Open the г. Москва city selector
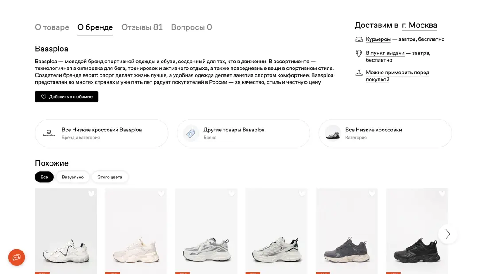Image resolution: width=487 pixels, height=274 pixels. 420,25
